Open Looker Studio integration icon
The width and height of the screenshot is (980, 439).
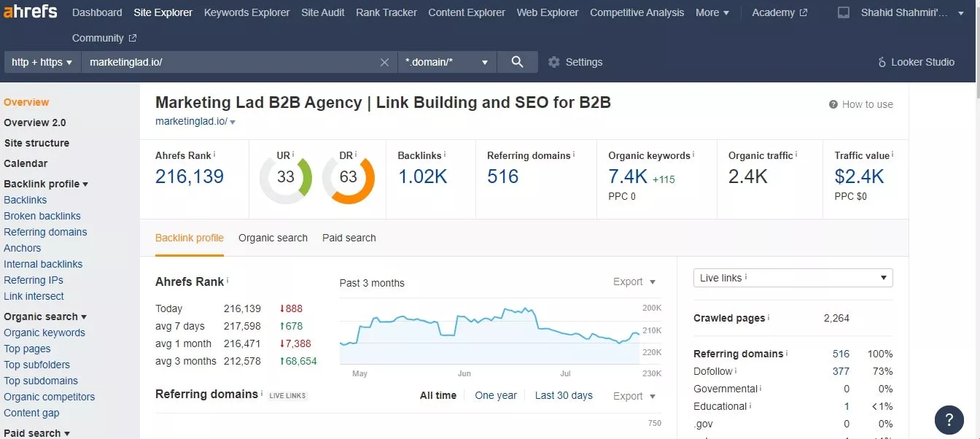point(882,62)
